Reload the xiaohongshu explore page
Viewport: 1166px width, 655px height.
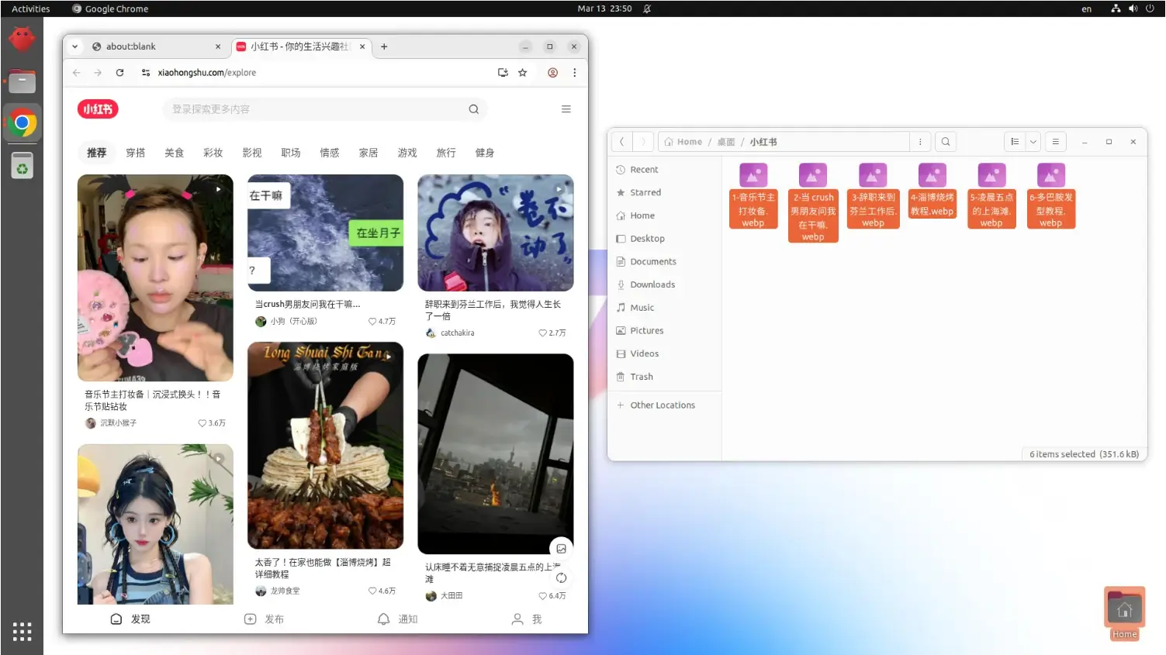click(119, 73)
